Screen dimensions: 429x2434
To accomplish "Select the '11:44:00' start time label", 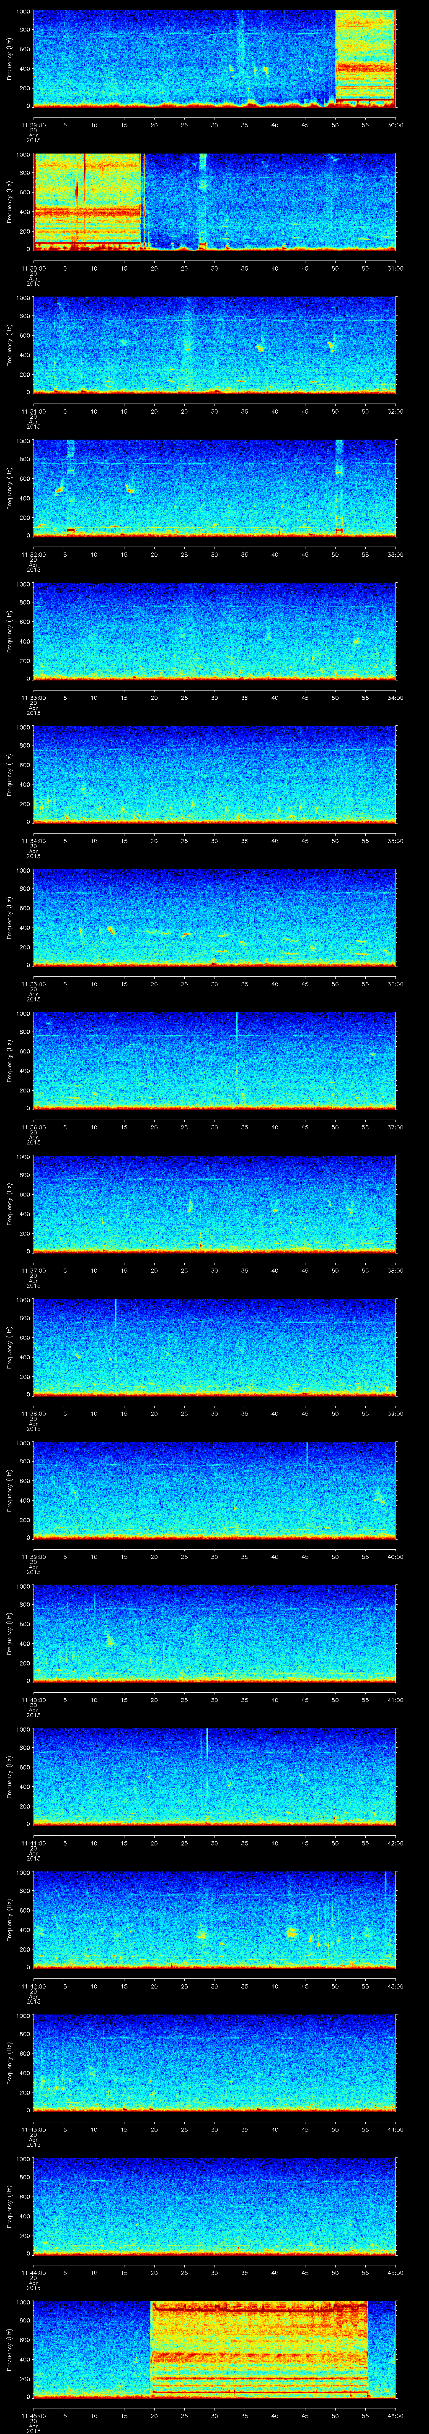I will point(33,2272).
